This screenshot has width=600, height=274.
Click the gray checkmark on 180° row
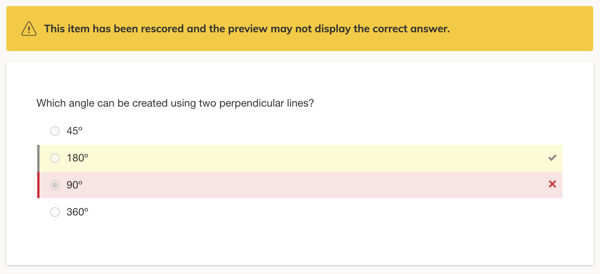coord(552,158)
